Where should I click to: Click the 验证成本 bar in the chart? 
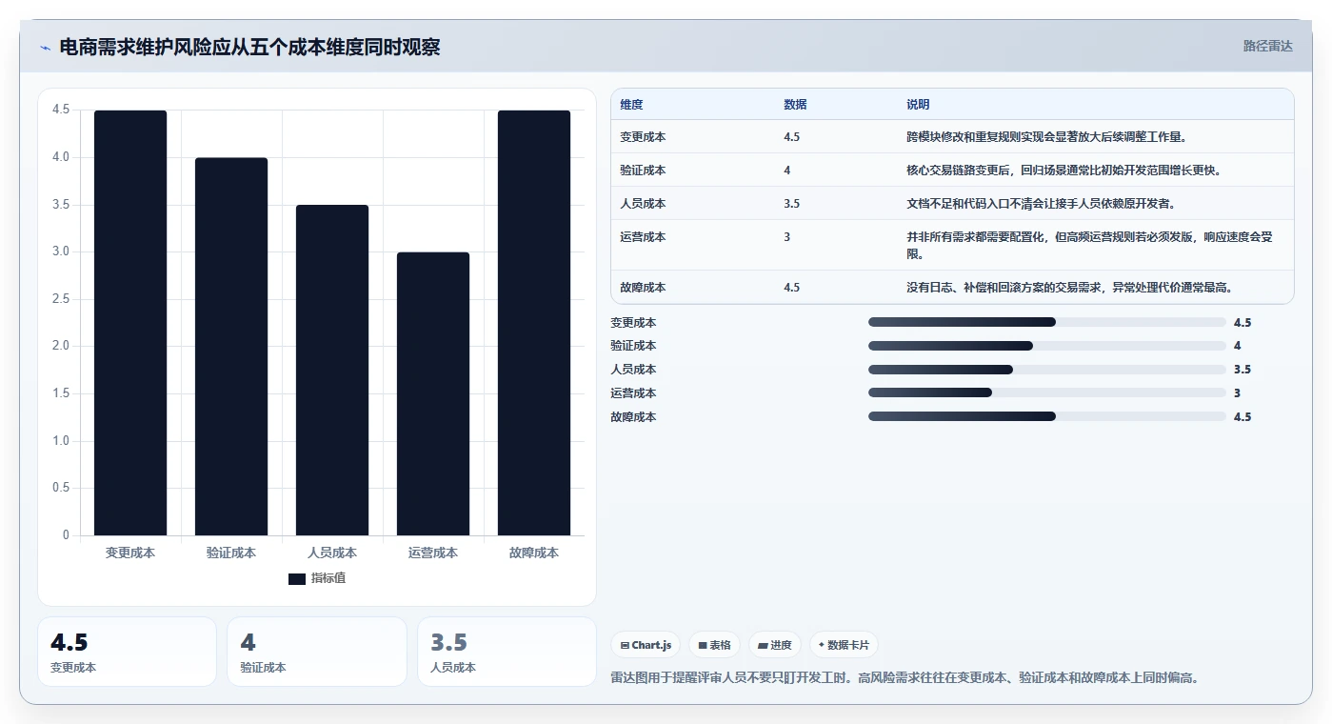point(231,347)
